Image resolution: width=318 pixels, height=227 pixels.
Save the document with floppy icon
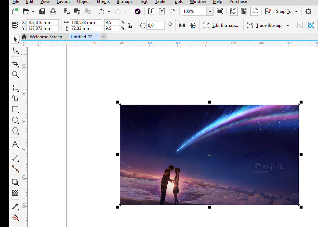click(42, 11)
